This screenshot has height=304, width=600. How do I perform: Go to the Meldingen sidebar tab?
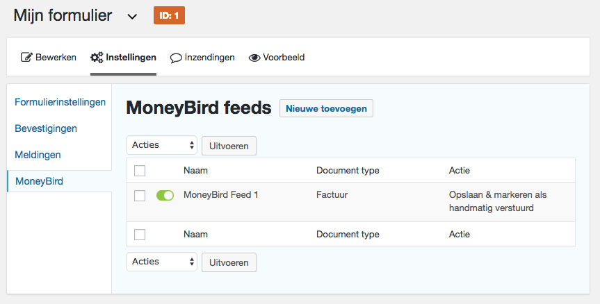38,155
